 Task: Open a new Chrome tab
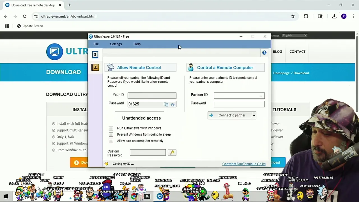point(69,5)
